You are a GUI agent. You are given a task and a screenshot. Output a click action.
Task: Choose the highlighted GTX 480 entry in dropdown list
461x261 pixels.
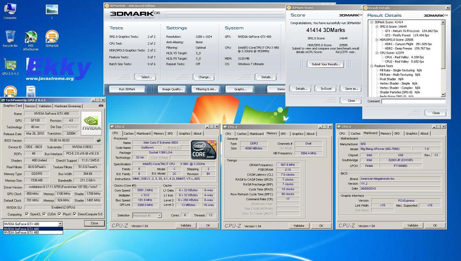33,229
